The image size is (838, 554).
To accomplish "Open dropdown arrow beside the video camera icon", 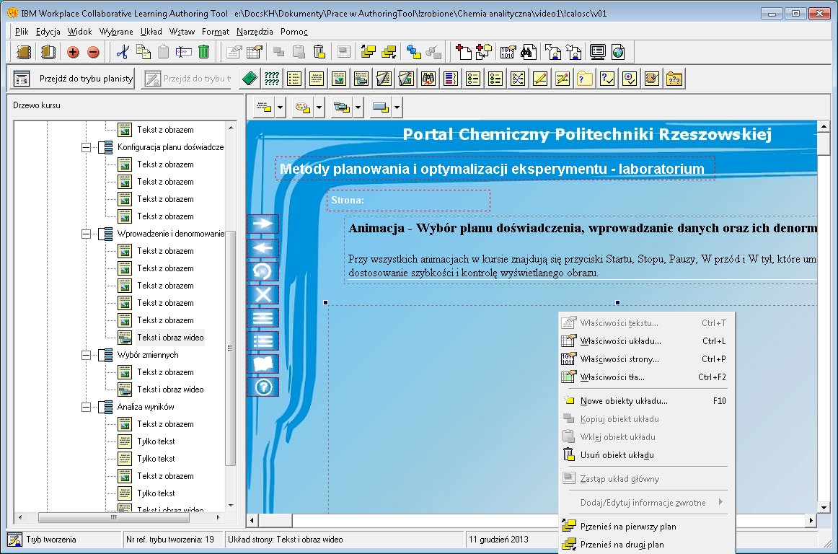I will click(x=358, y=107).
